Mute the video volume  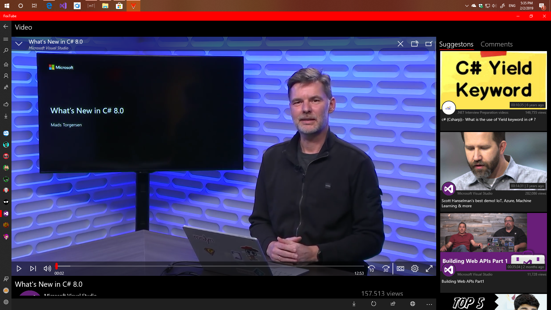47,269
